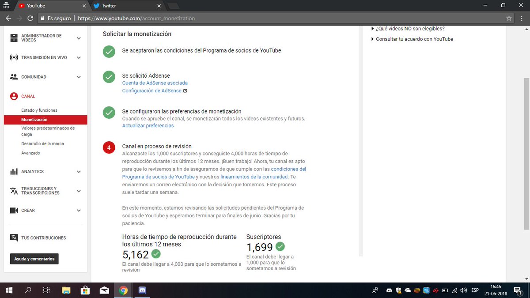530x298 pixels.
Task: Click the Transmisión en vivo broadcast icon
Action: (x=14, y=57)
